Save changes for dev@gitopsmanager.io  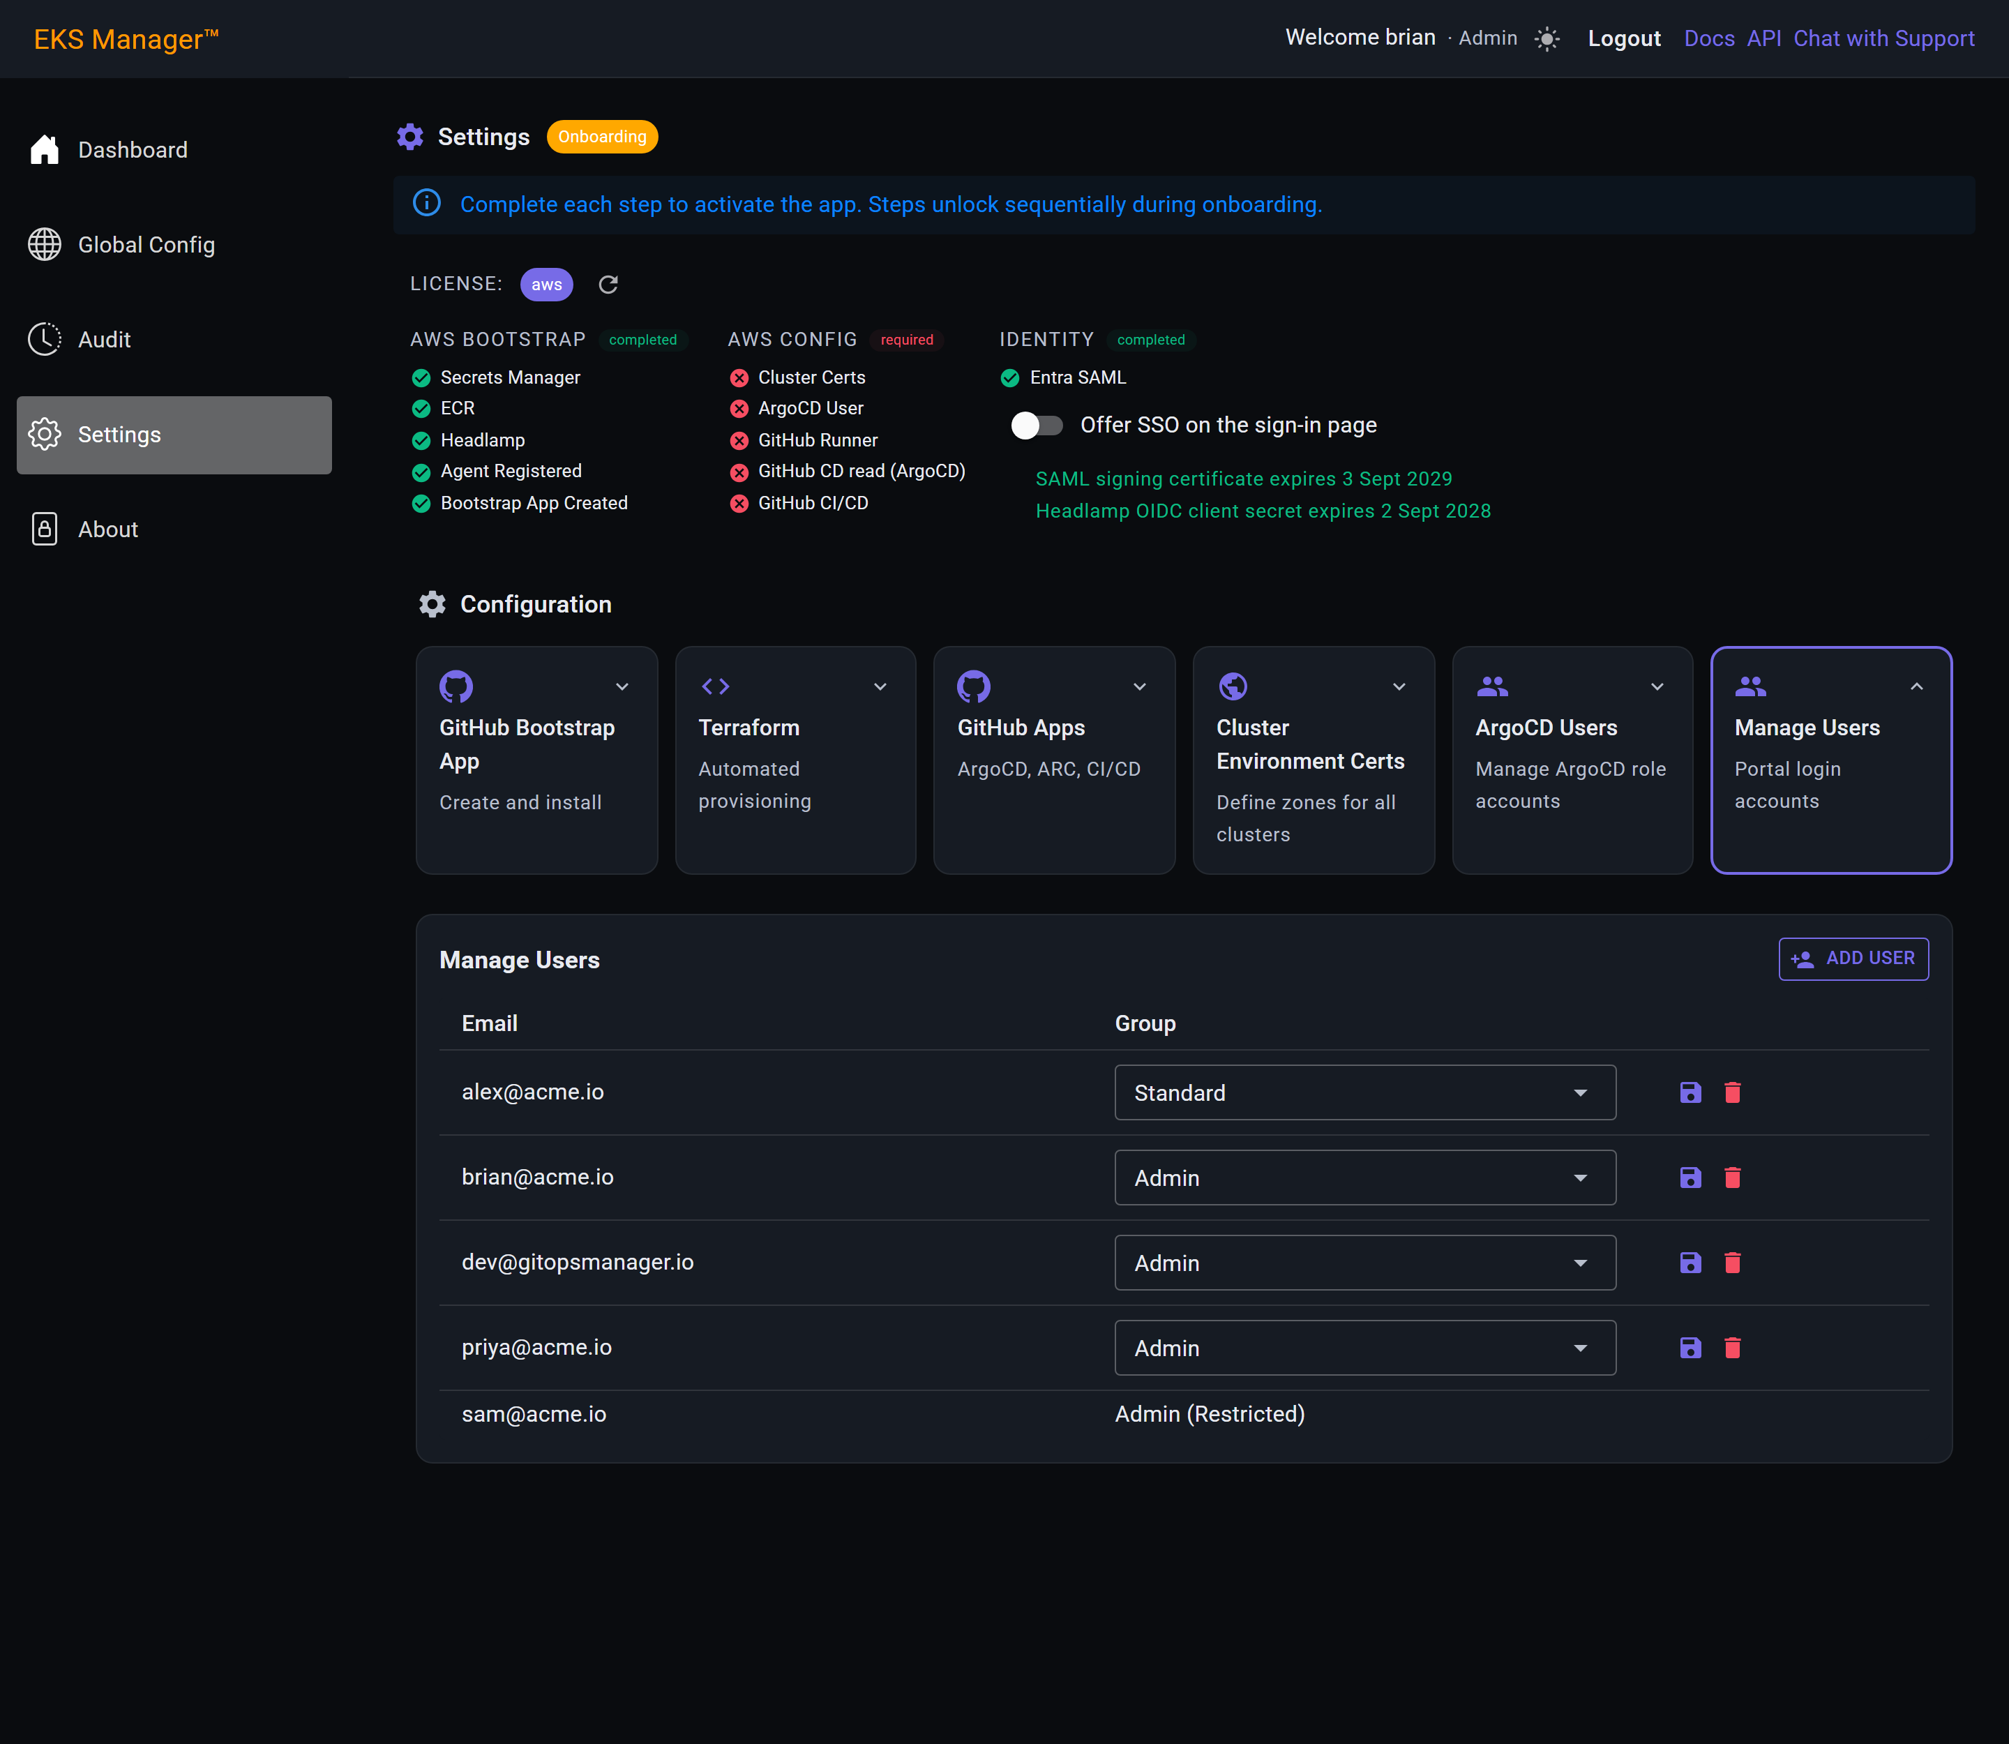pos(1691,1262)
